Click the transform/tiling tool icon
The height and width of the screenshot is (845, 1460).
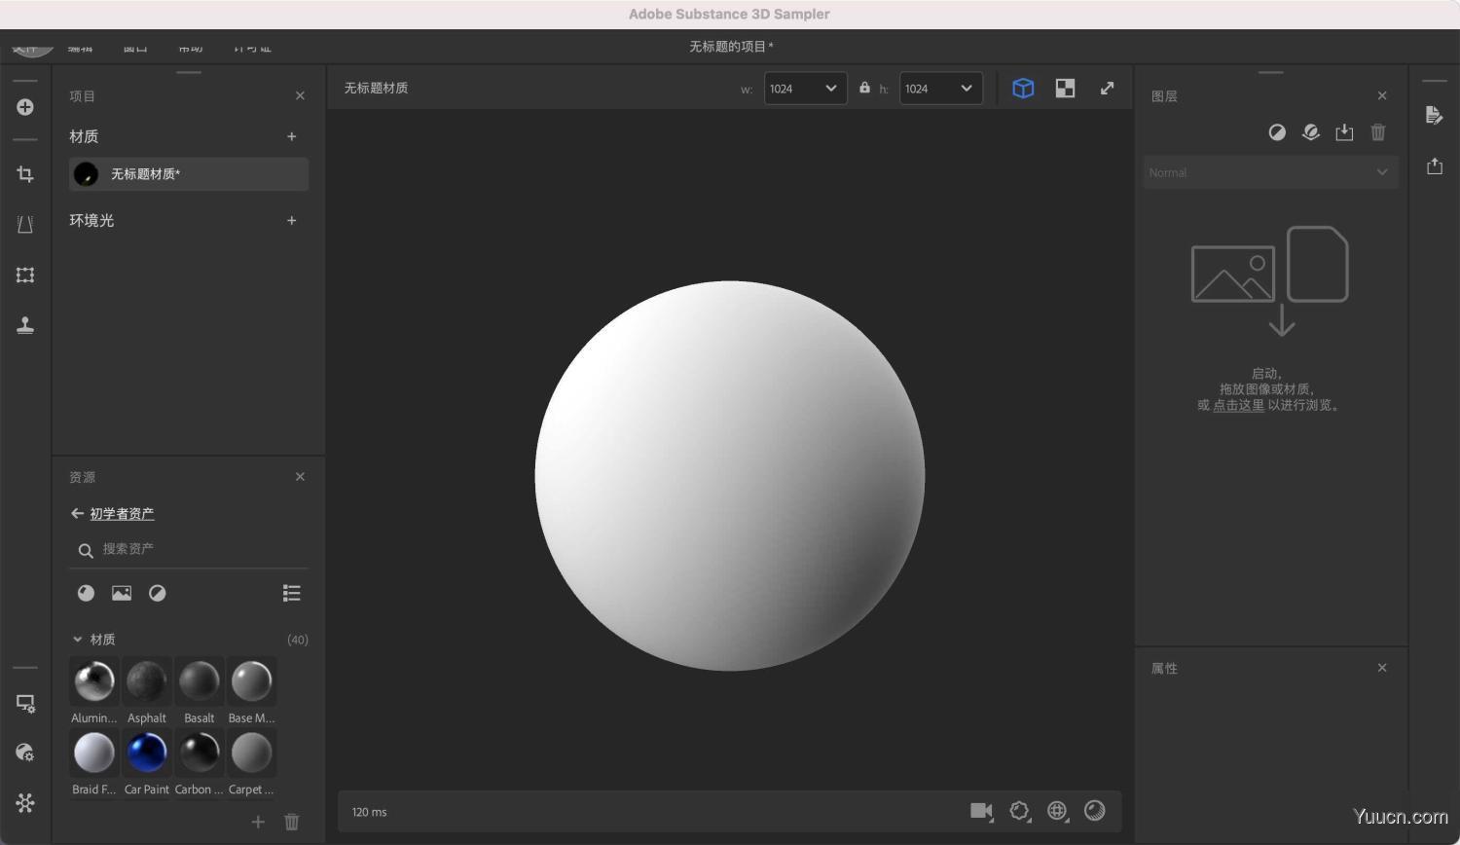(25, 276)
